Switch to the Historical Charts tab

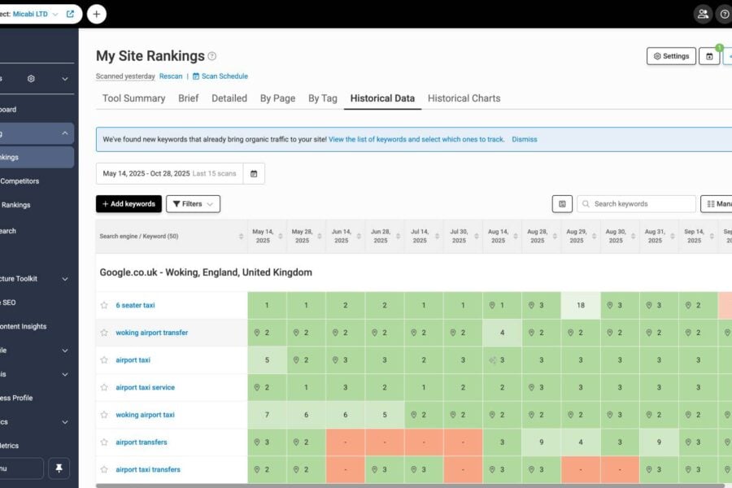click(x=464, y=98)
